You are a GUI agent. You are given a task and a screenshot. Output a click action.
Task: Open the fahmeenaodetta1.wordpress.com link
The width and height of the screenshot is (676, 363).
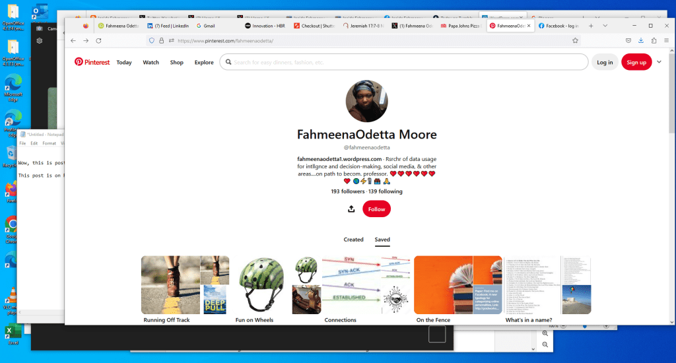tap(339, 159)
